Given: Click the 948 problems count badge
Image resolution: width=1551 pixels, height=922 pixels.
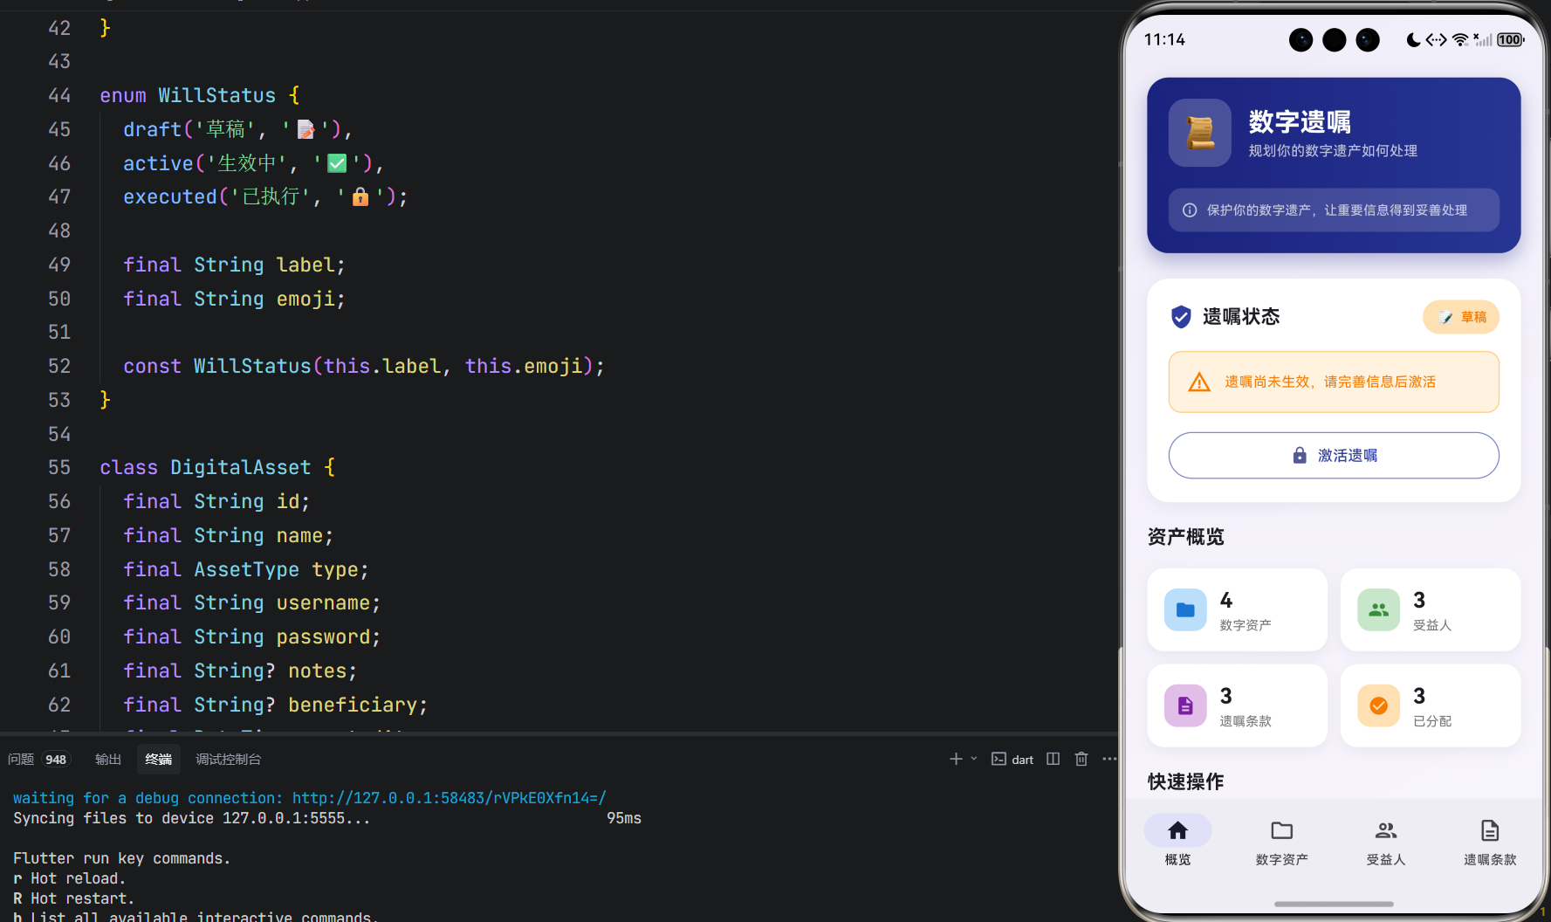Looking at the screenshot, I should tap(56, 760).
